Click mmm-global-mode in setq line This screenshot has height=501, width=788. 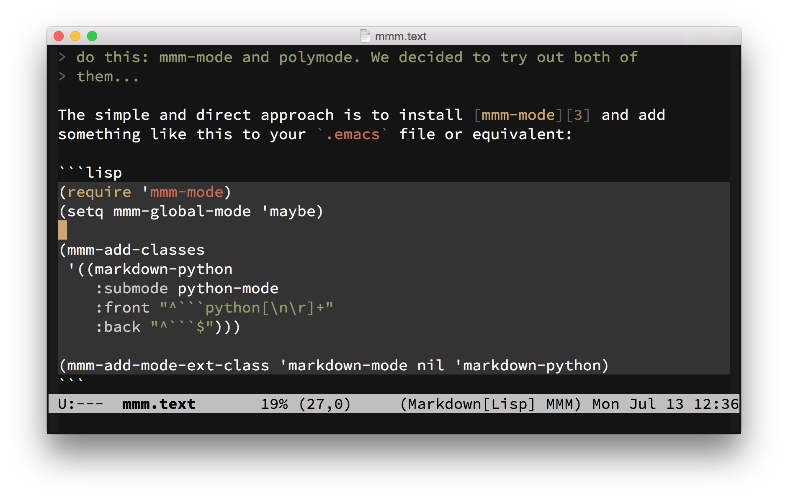coord(182,211)
